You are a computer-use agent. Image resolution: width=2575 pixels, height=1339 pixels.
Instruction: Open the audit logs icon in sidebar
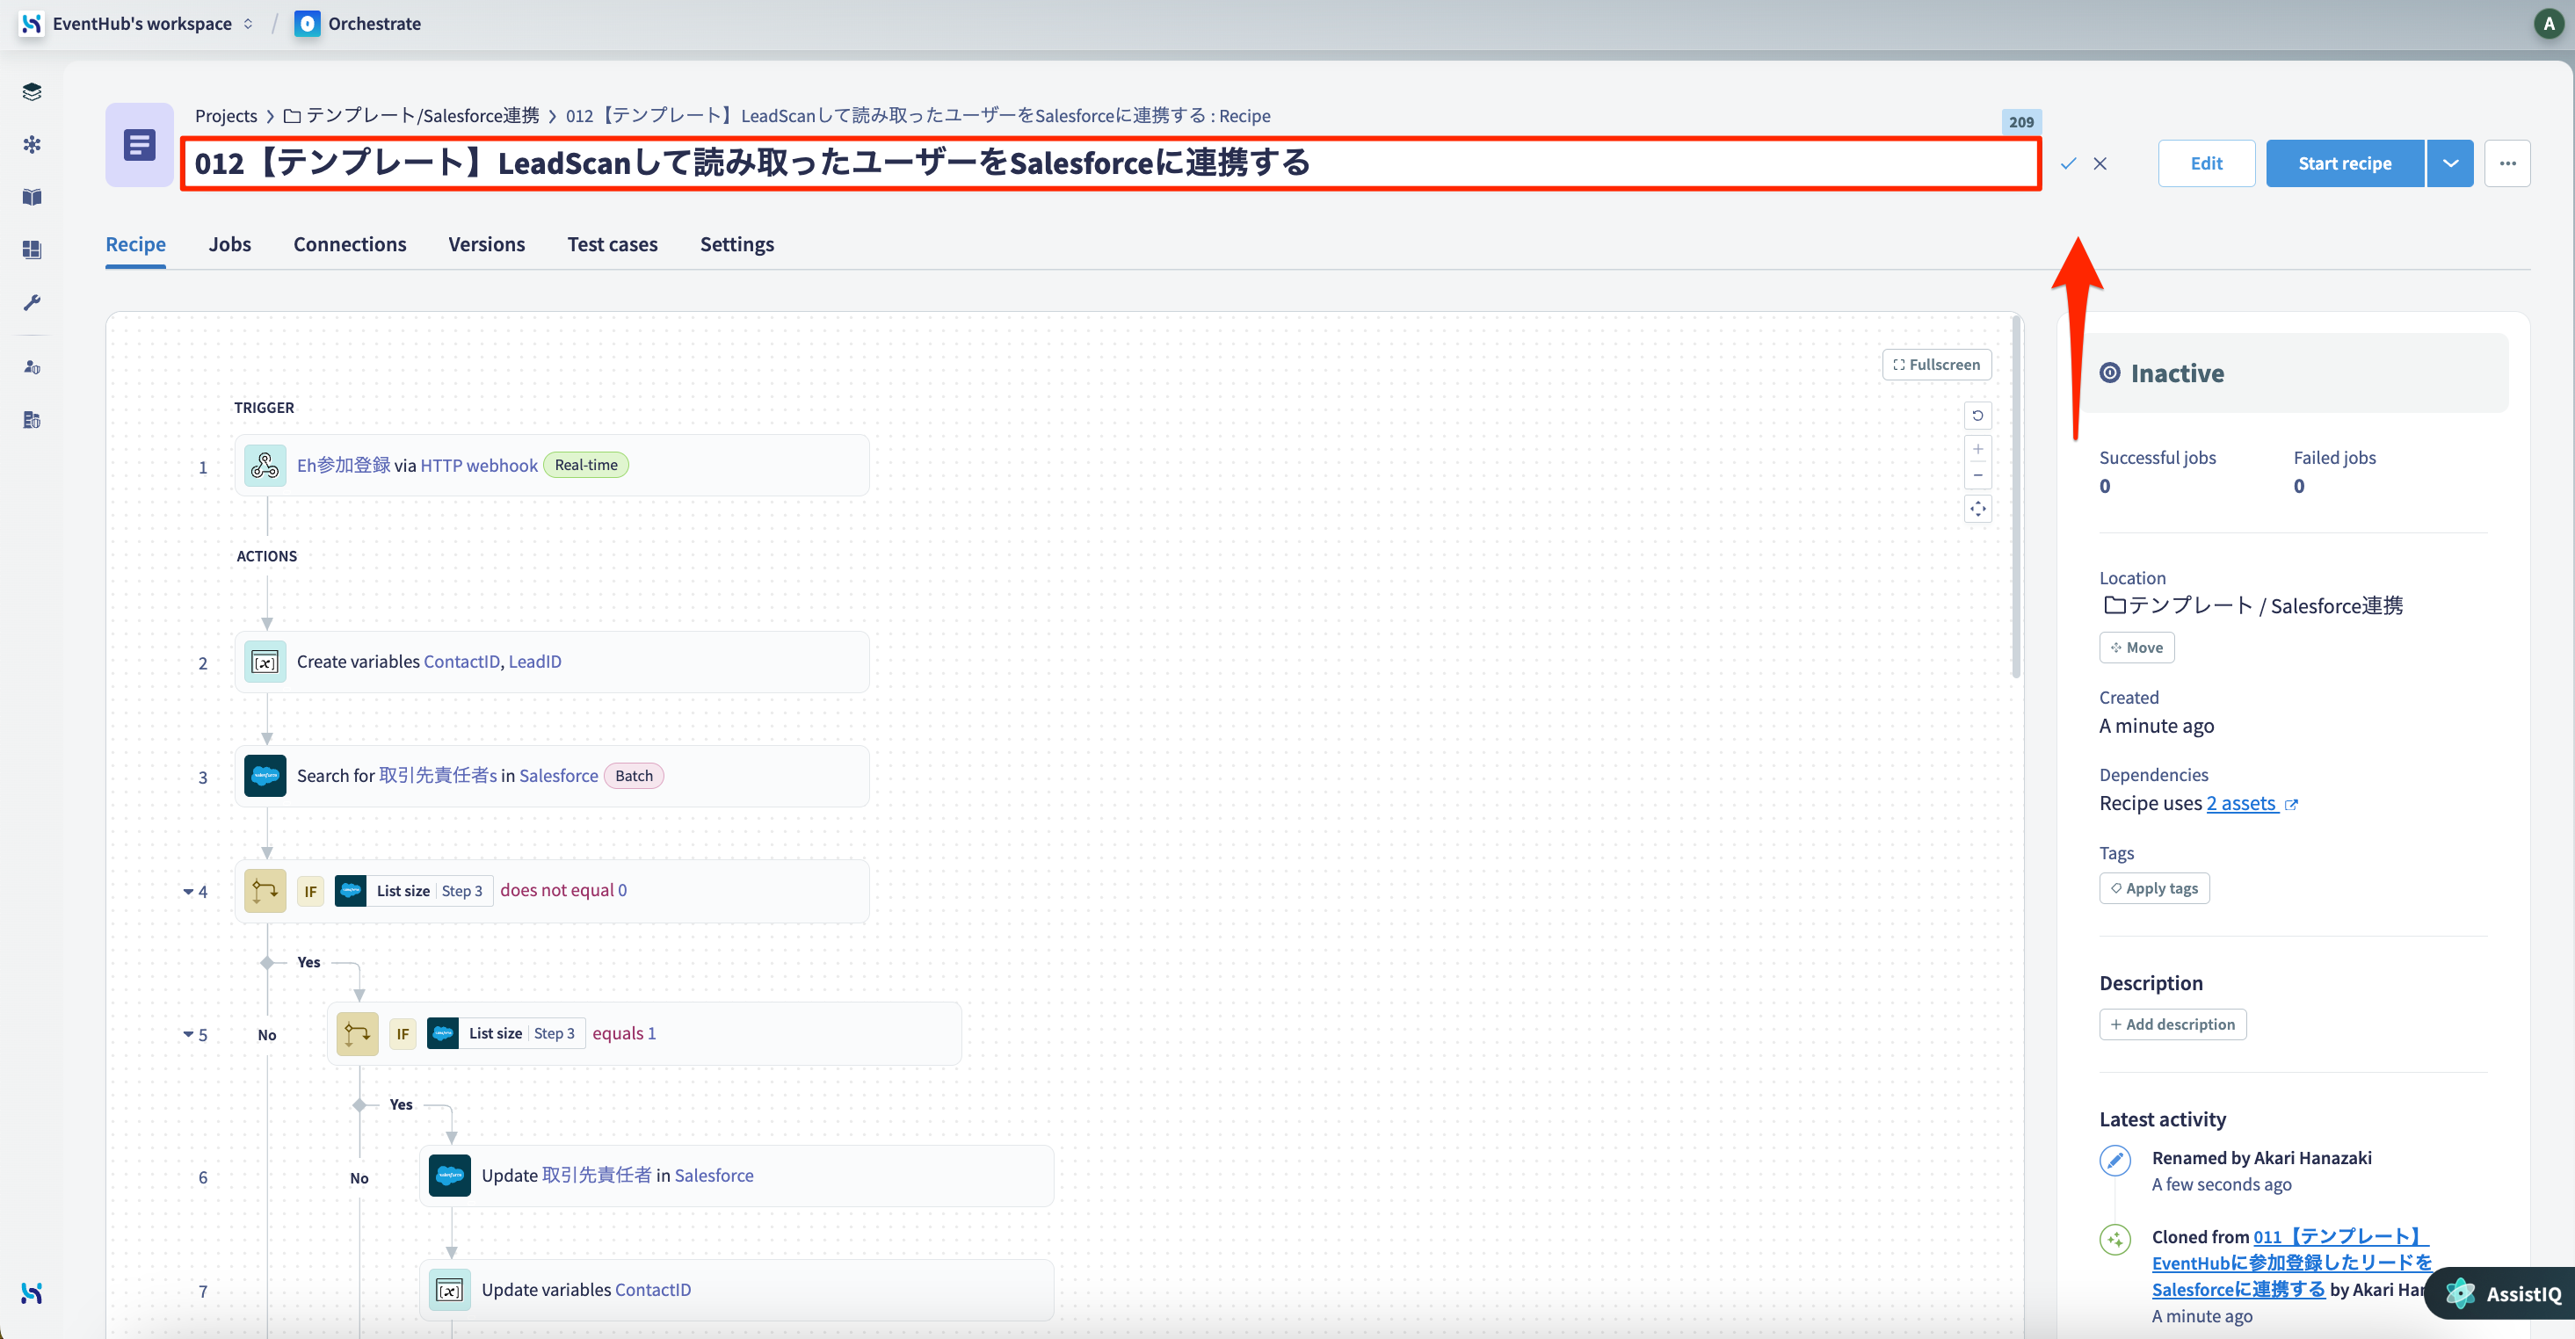[x=32, y=420]
